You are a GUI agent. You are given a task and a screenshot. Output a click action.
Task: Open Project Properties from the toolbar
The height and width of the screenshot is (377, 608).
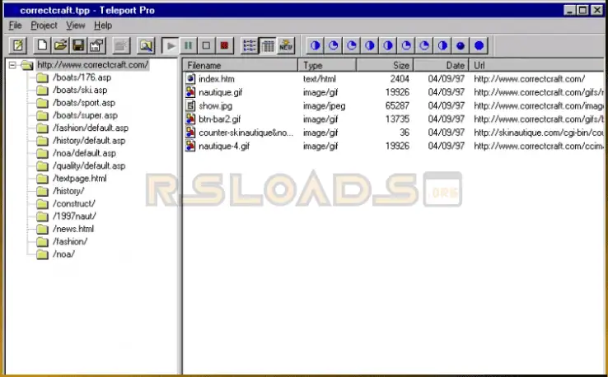point(96,45)
